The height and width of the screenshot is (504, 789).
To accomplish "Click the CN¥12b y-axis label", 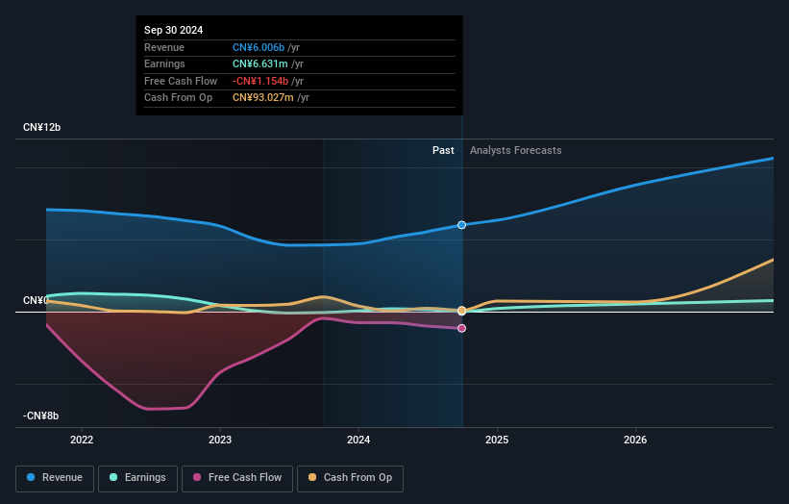I will click(x=41, y=127).
